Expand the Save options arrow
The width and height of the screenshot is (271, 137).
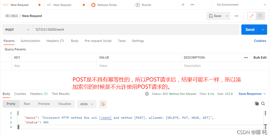(227, 16)
